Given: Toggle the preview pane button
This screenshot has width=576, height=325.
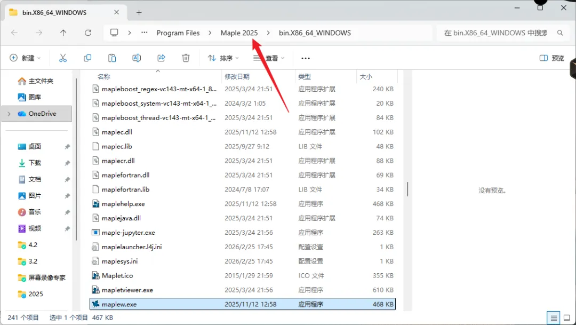Looking at the screenshot, I should click(x=552, y=58).
